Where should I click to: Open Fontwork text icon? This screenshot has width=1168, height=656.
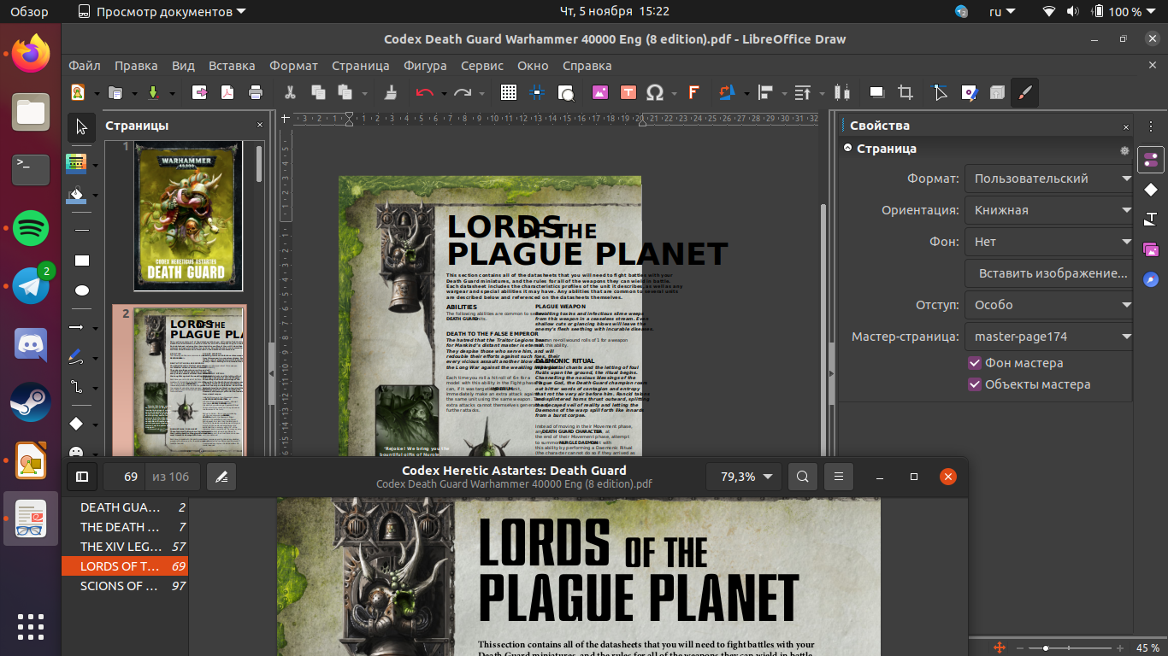coord(693,92)
